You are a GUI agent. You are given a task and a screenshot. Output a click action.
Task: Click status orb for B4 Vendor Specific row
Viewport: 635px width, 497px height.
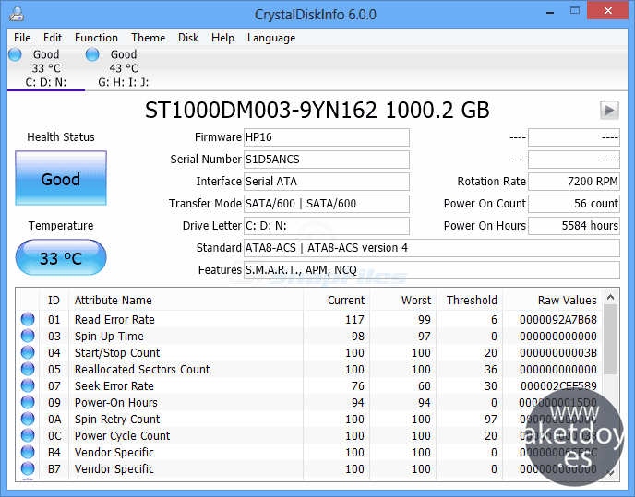tap(28, 452)
